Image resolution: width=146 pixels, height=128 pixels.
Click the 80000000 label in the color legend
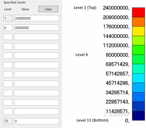click(118, 55)
